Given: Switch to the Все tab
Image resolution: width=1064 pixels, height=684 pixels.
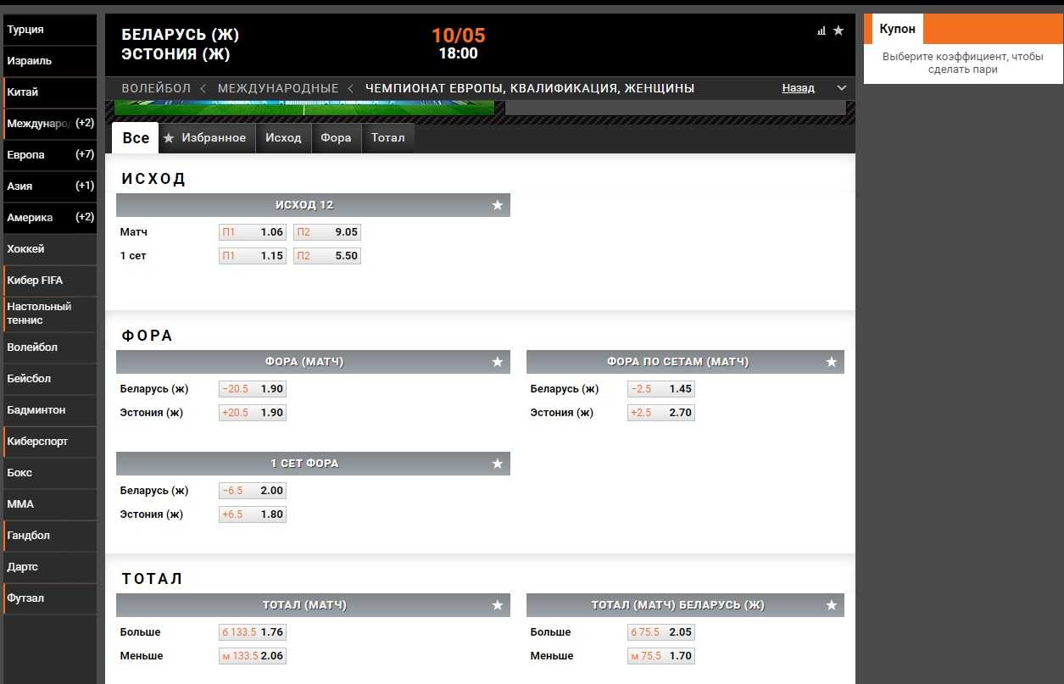Looking at the screenshot, I should coord(136,138).
